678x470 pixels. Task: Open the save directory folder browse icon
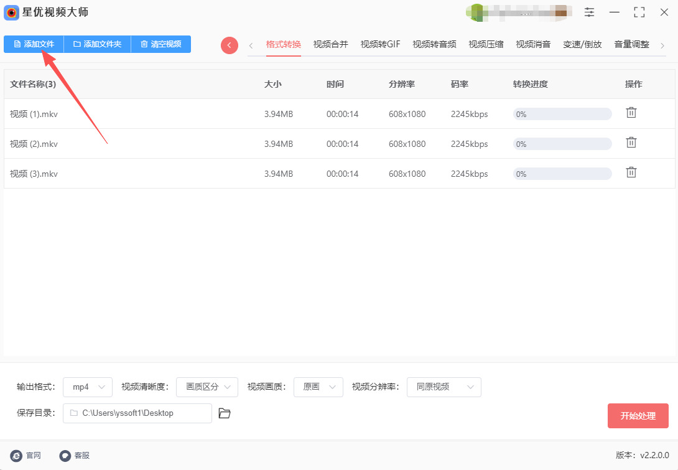tap(225, 413)
